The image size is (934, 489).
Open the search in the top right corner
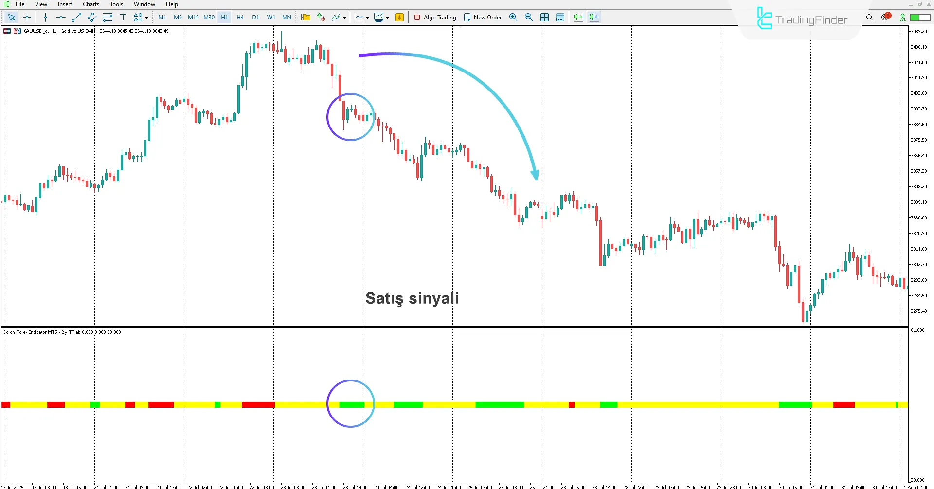pyautogui.click(x=869, y=17)
